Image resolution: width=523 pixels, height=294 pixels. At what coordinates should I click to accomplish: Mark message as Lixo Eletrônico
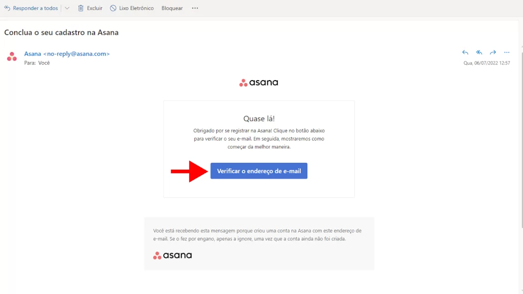(x=132, y=8)
